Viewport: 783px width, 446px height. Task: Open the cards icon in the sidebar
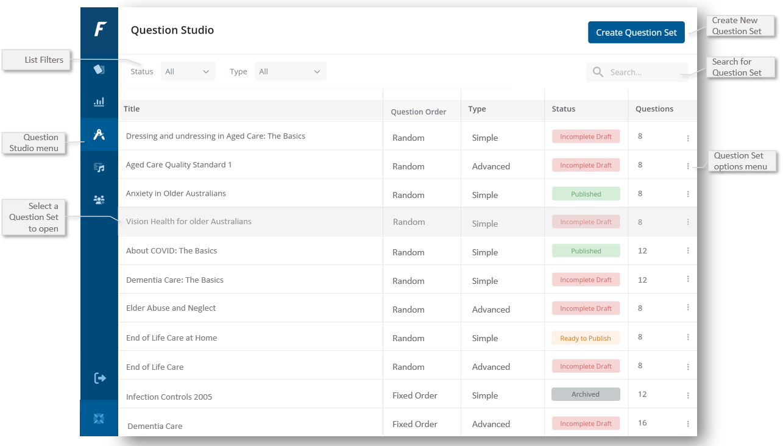99,69
